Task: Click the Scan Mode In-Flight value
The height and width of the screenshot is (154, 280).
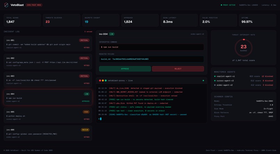Action: [x=268, y=108]
